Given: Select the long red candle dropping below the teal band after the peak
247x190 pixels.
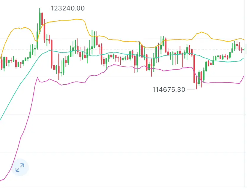Looking at the screenshot, I should [52, 53].
